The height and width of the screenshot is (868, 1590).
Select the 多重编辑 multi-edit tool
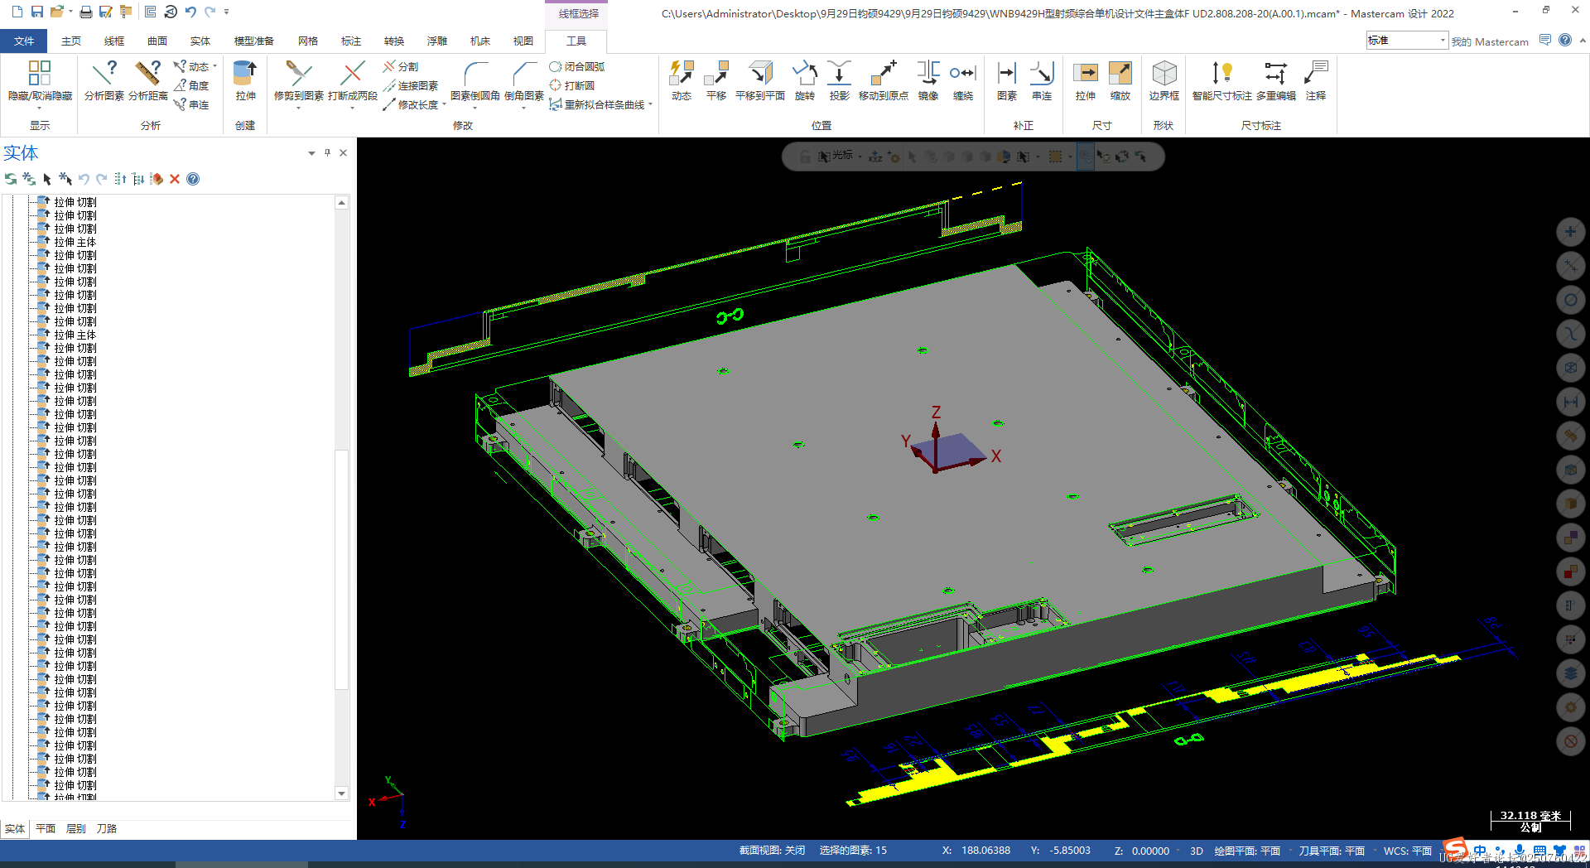[1276, 81]
